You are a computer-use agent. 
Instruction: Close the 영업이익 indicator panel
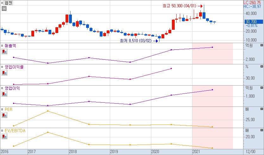tap(262, 88)
